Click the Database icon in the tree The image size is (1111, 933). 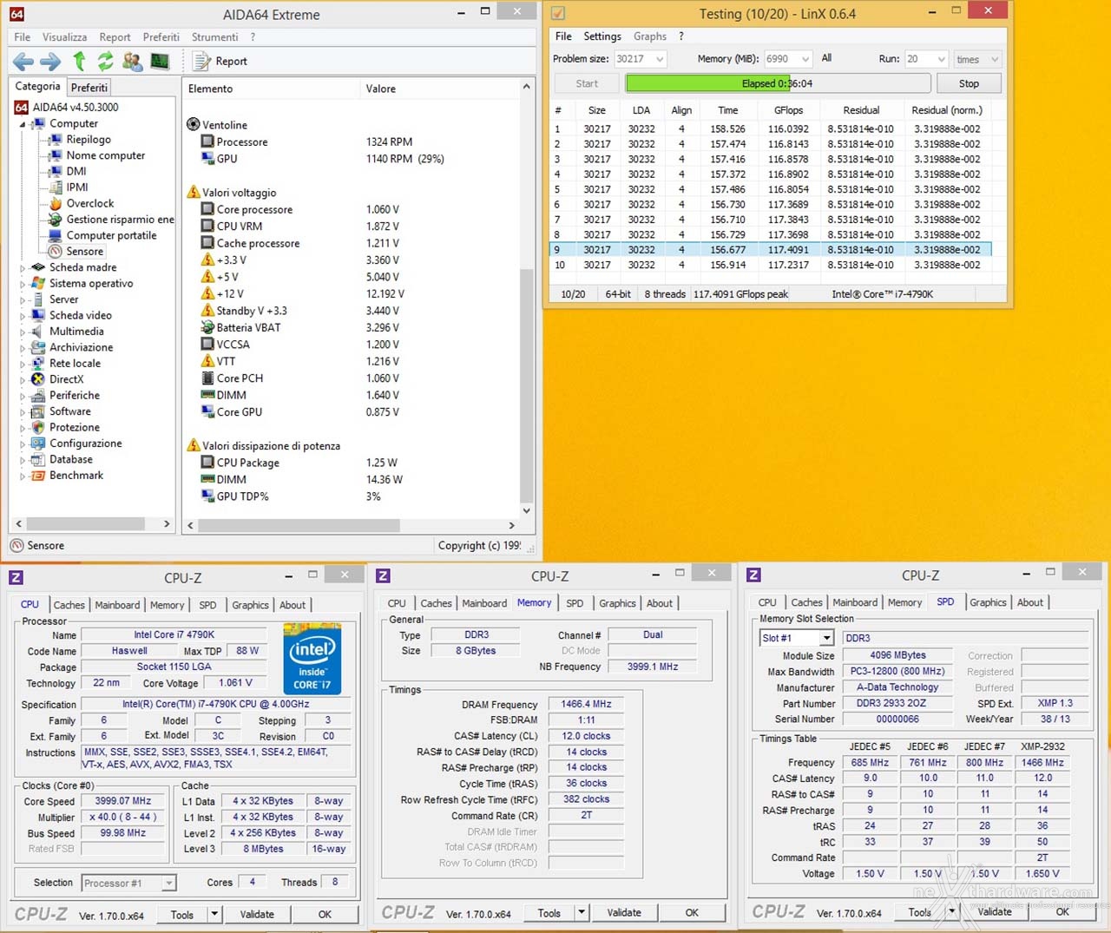click(x=38, y=459)
